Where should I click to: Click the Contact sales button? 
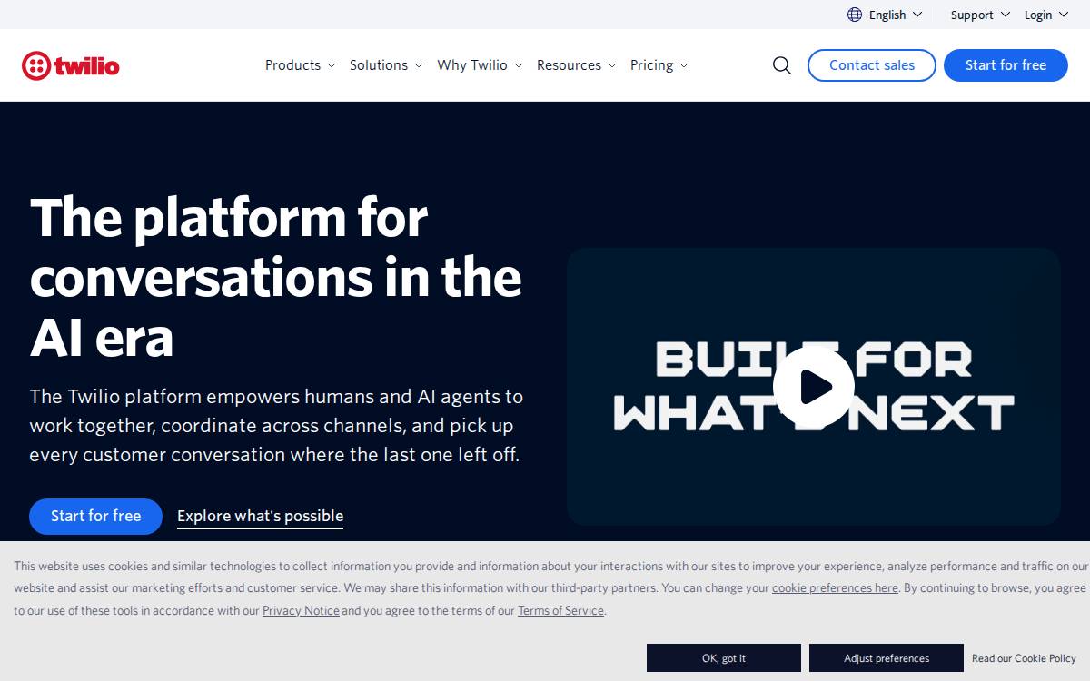point(872,65)
